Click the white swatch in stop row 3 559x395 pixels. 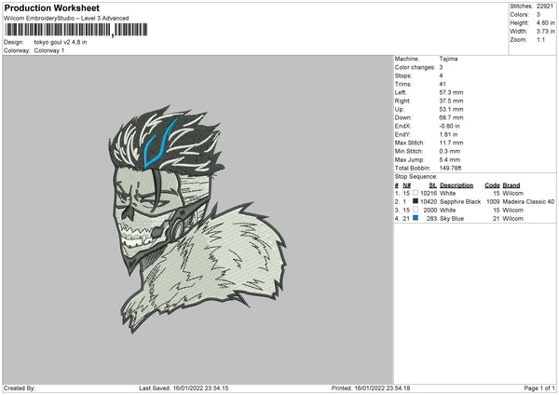(416, 210)
